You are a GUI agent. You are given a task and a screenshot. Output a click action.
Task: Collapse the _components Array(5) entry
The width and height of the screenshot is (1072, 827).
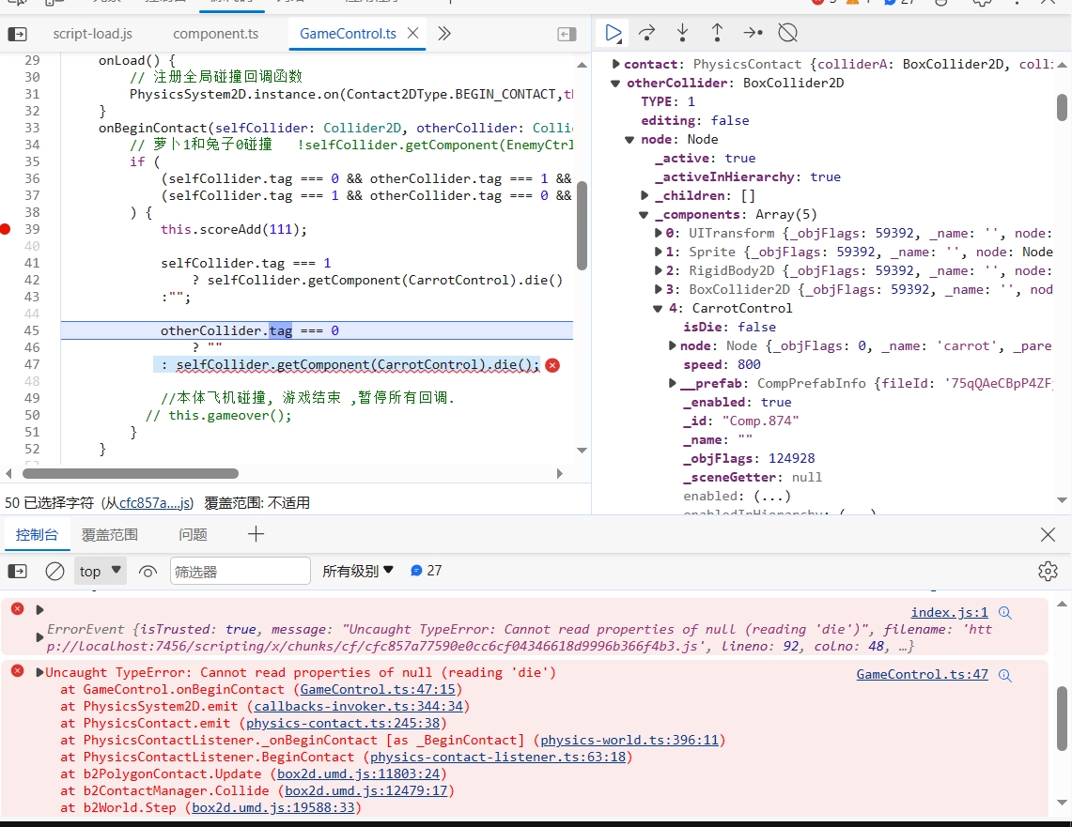pos(644,215)
